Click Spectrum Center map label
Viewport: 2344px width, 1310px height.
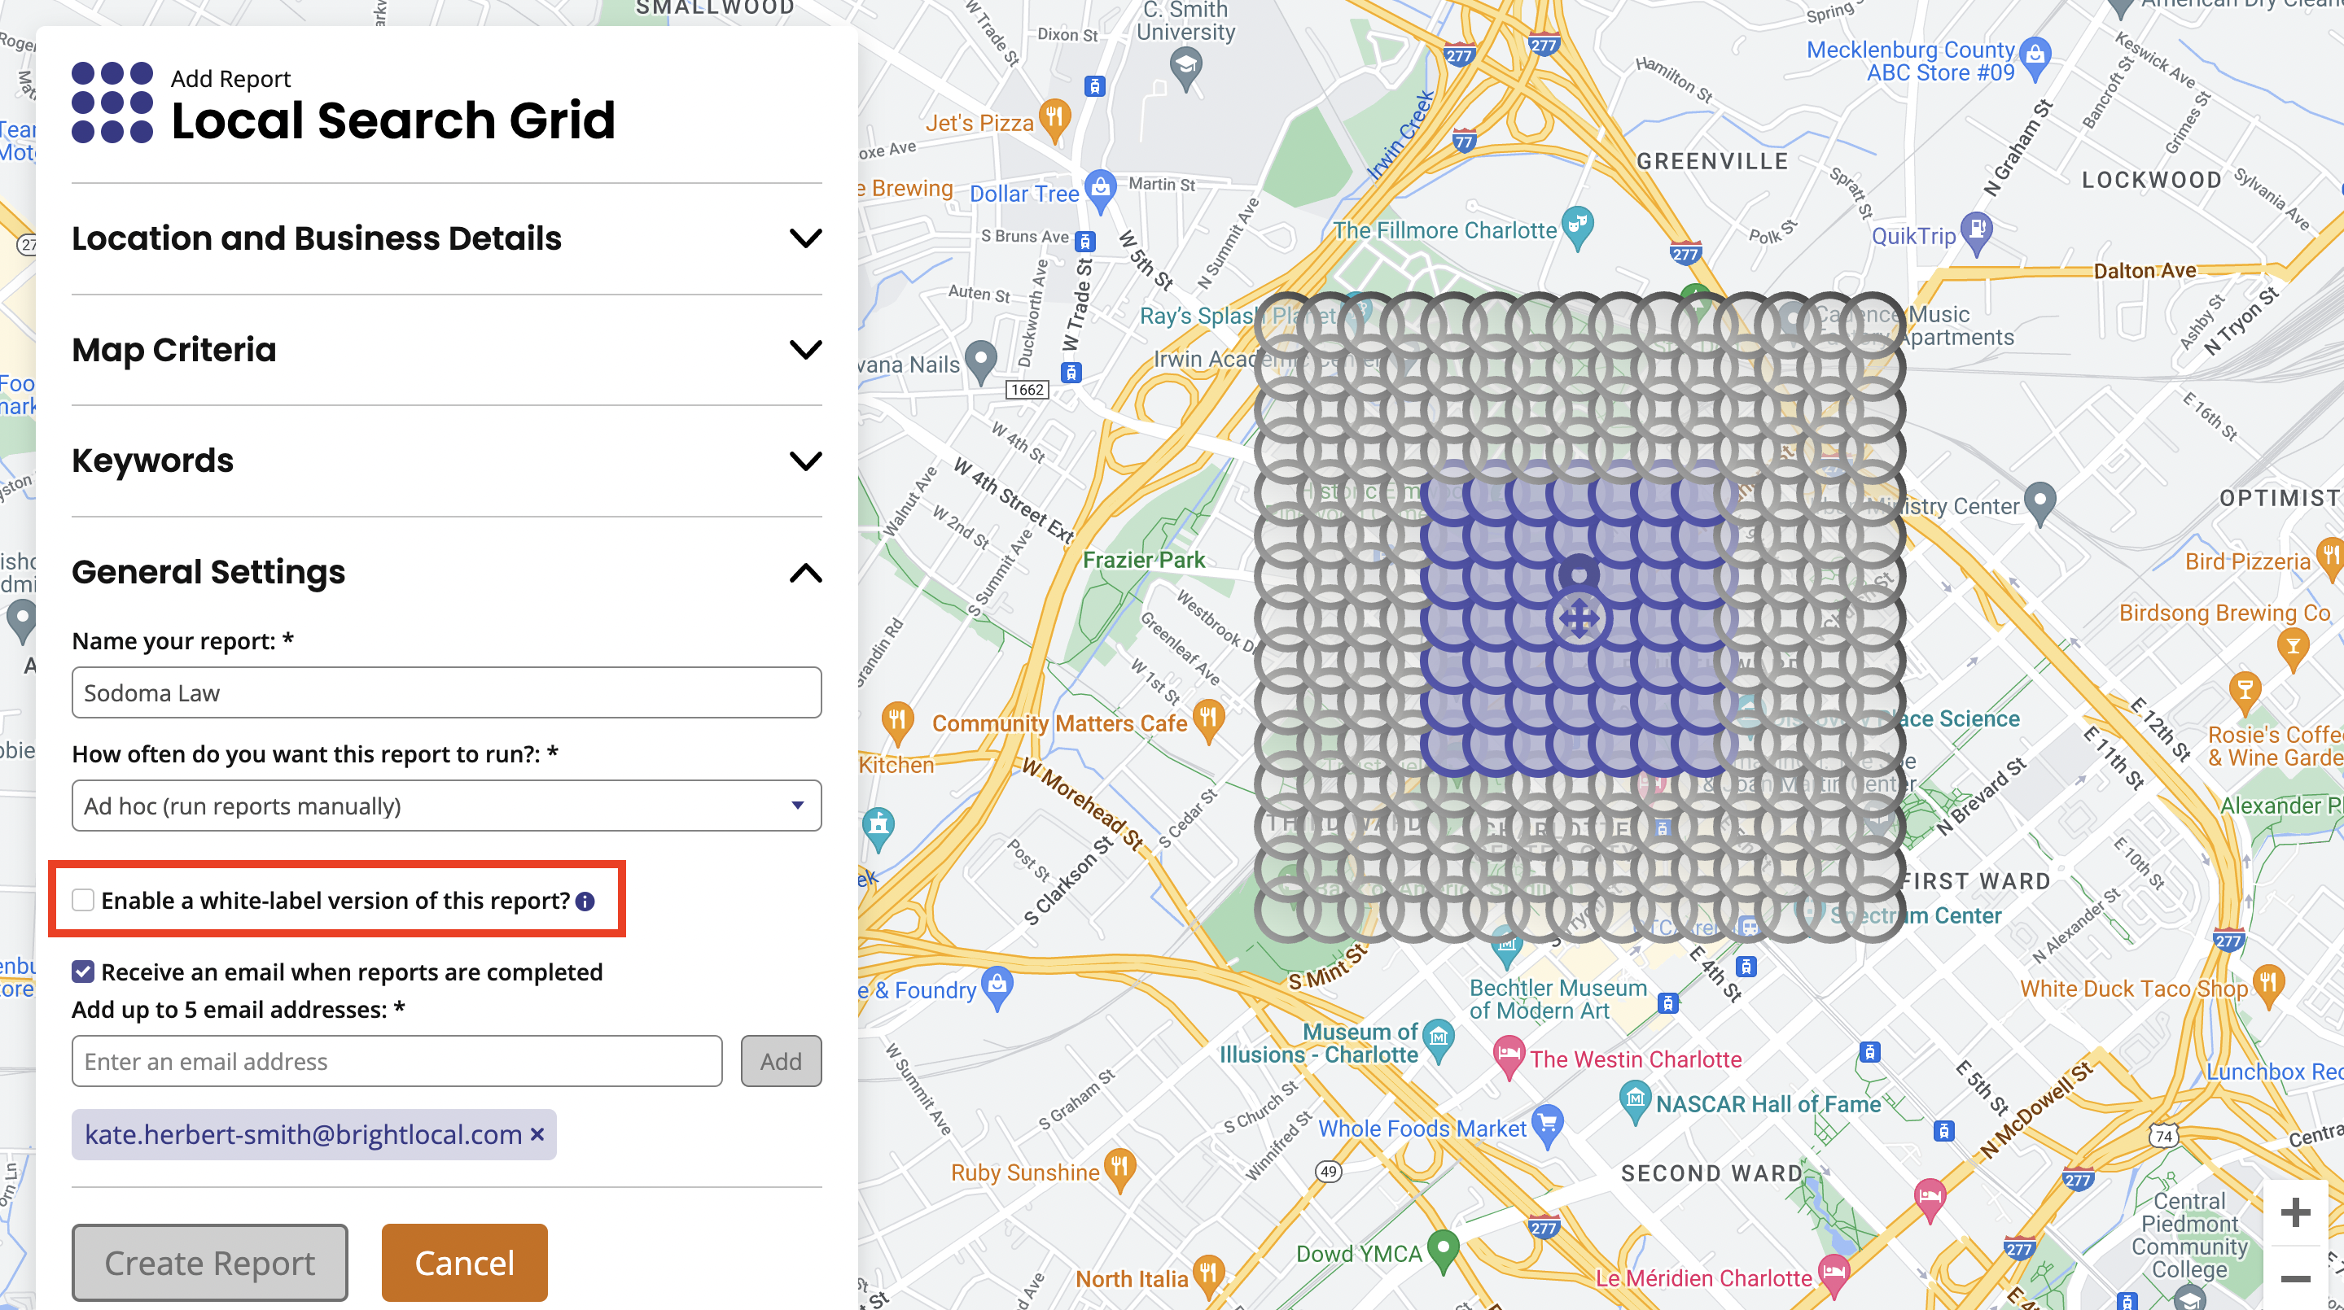[x=1916, y=915]
